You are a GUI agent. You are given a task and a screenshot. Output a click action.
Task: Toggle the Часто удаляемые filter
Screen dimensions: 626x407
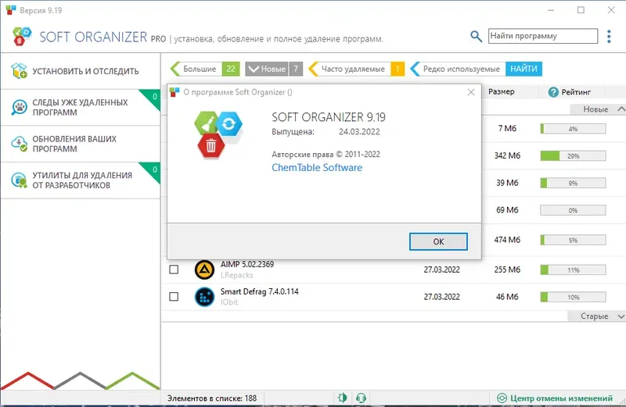[x=357, y=69]
